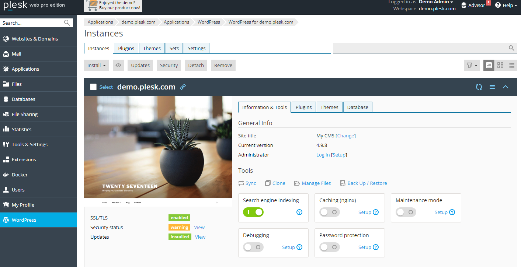Switch to the list view icon

pyautogui.click(x=511, y=65)
